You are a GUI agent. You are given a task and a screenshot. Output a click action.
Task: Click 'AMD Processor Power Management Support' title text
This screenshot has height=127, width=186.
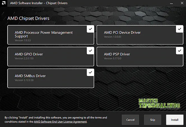[x=44, y=34]
